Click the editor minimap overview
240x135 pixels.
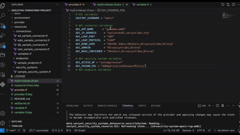228,15
